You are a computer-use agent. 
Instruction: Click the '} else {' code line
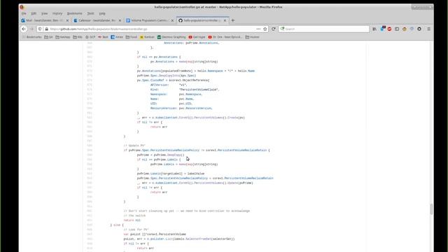click(x=117, y=225)
